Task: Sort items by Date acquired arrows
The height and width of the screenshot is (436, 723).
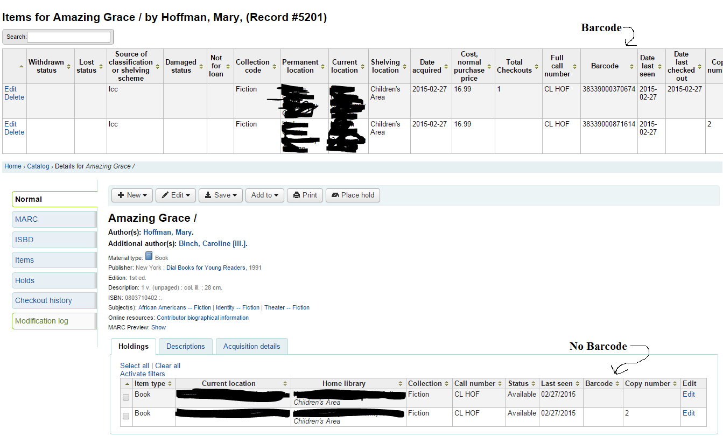Action: point(446,66)
